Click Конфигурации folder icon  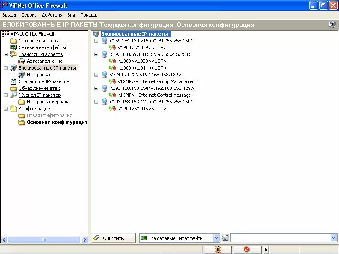tap(14, 109)
